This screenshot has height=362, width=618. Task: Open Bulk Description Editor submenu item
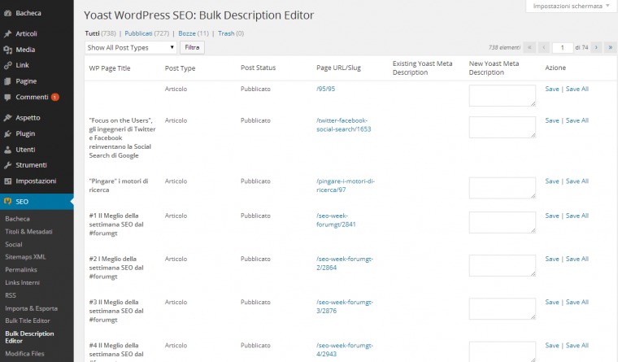tap(29, 337)
